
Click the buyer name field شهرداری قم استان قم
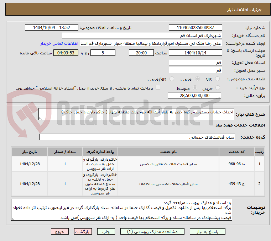pyautogui.click(x=142, y=35)
